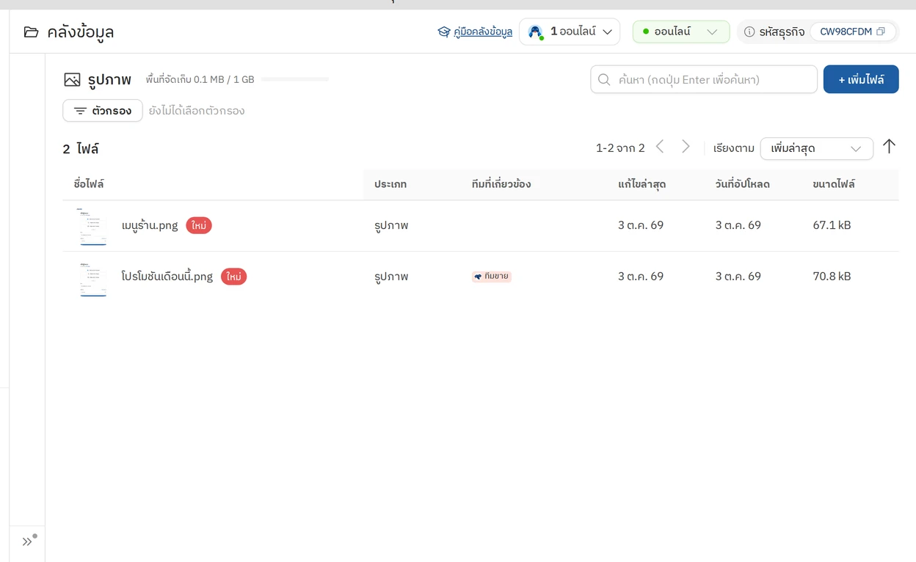Expand the collapsed sidebar with double chevron

tap(27, 542)
